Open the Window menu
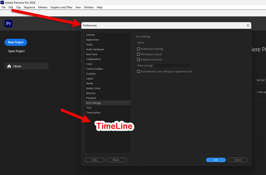 click(89, 7)
